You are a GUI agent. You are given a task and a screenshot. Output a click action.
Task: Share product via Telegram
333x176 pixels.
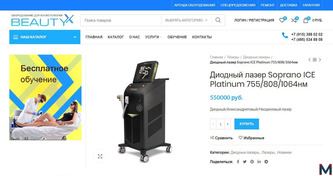266,162
